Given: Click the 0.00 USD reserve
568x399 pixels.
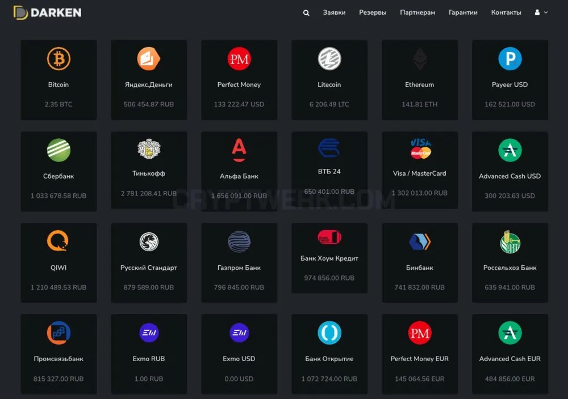Looking at the screenshot, I should (x=239, y=379).
